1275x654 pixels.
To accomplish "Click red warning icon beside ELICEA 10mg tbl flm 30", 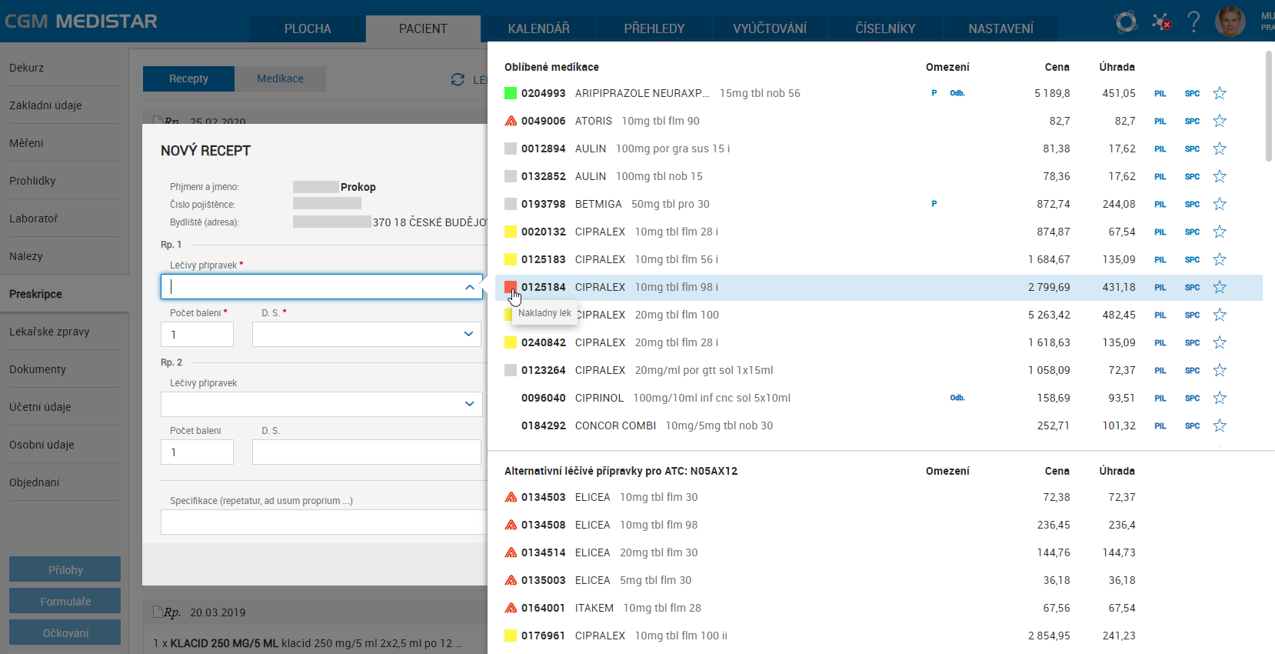I will click(x=511, y=497).
